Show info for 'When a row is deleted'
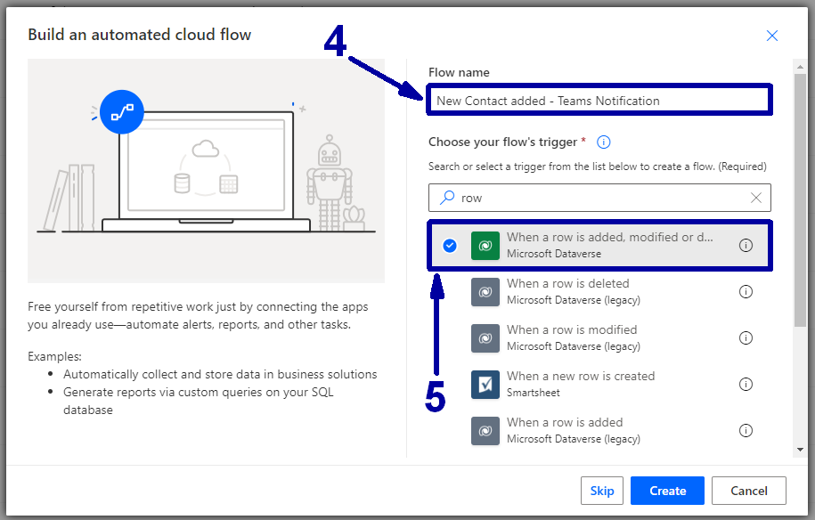 [746, 291]
